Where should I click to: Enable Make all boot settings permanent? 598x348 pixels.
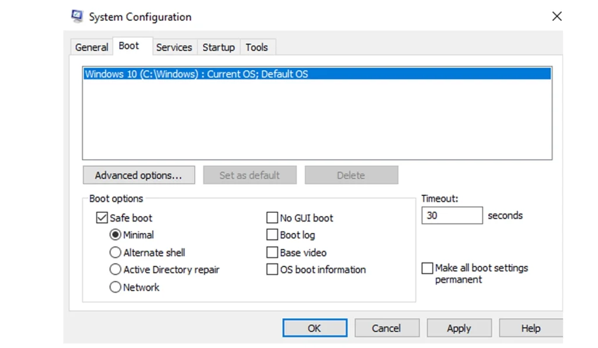pos(427,268)
